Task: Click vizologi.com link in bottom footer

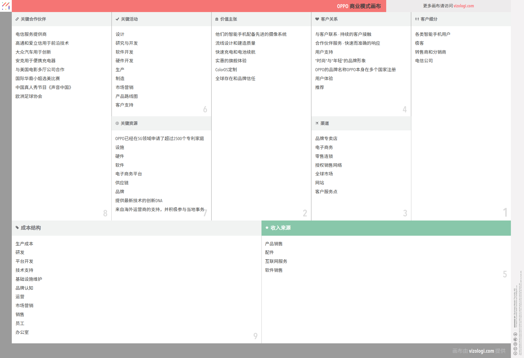Action: [x=481, y=351]
